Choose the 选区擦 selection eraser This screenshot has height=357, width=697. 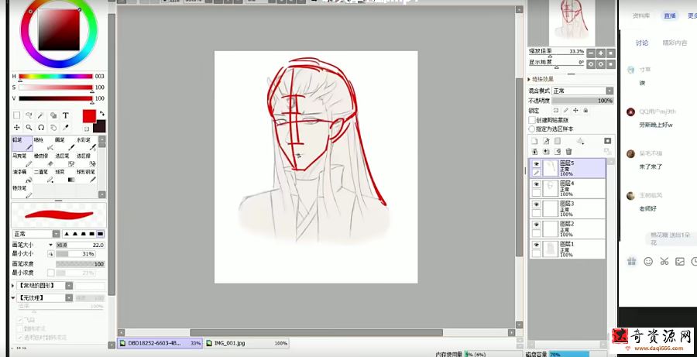tap(86, 160)
